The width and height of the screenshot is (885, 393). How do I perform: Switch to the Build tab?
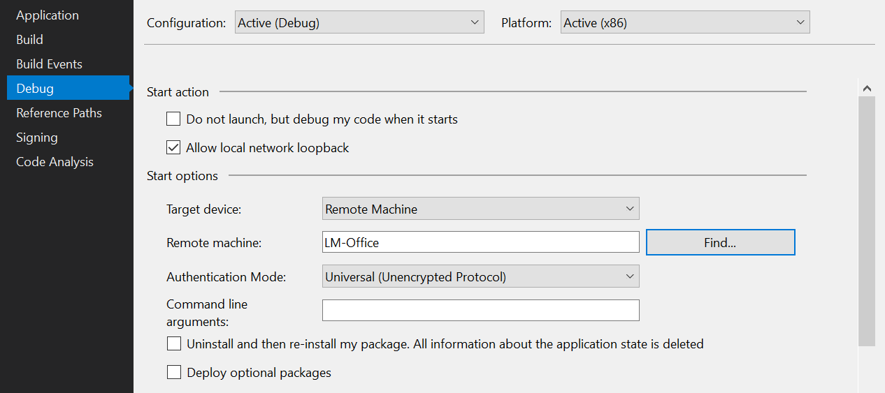pos(30,40)
